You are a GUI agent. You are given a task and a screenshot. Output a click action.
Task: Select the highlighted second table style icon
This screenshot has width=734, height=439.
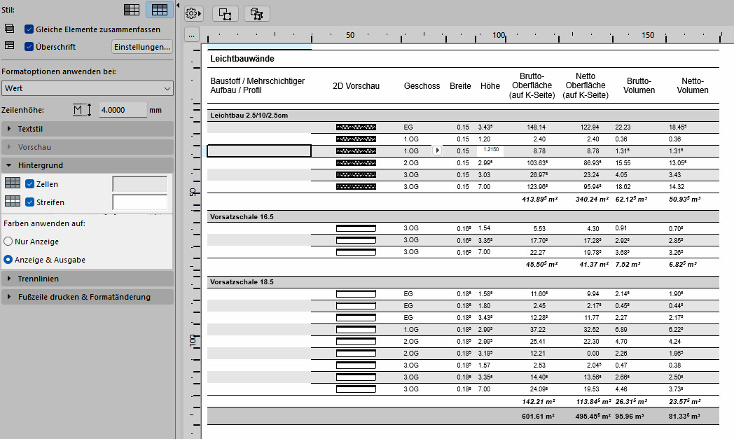tap(159, 10)
